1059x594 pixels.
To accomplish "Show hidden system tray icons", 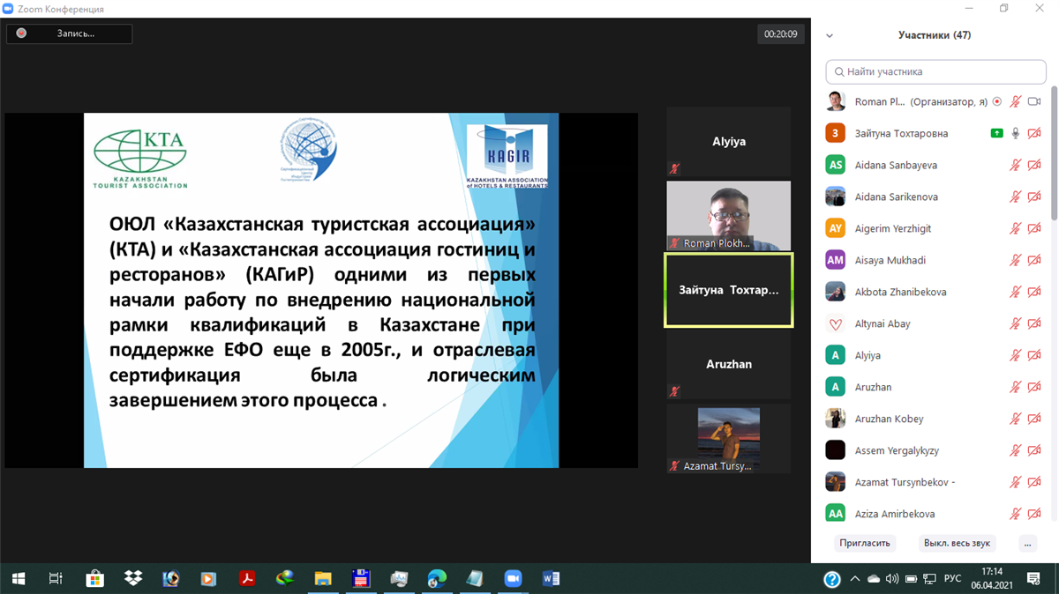I will (x=854, y=579).
